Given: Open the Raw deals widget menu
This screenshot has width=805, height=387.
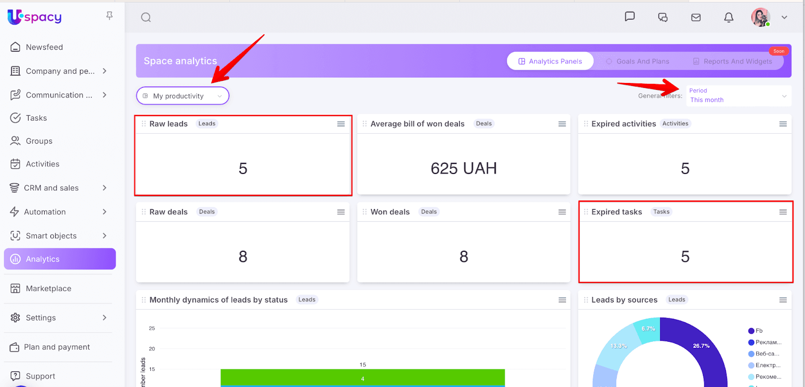Looking at the screenshot, I should pyautogui.click(x=341, y=212).
